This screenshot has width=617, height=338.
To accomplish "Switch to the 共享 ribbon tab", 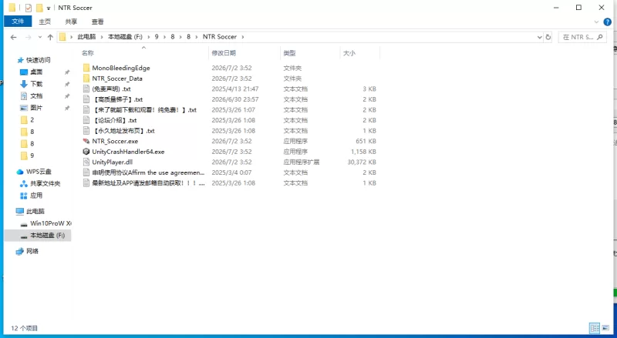I will [71, 22].
